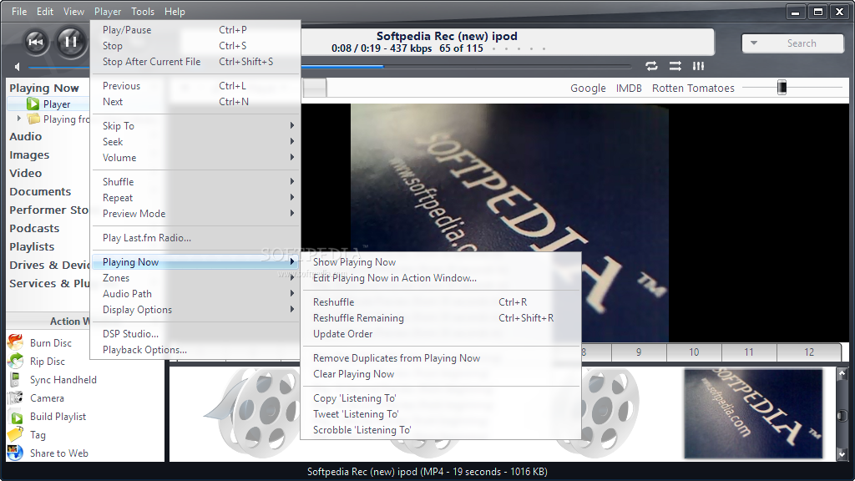Open Playback Options menu item

(x=196, y=350)
